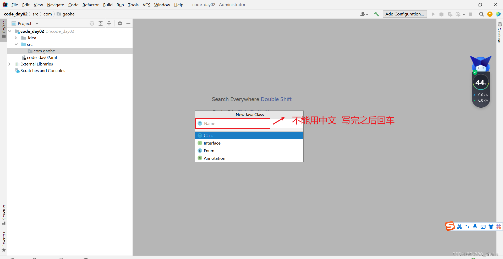Image resolution: width=503 pixels, height=259 pixels.
Task: Open the Project view dropdown arrow
Action: click(x=37, y=24)
